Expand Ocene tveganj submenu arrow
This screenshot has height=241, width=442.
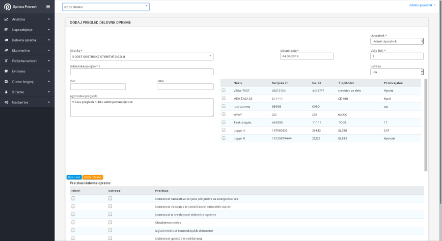[x=49, y=82]
